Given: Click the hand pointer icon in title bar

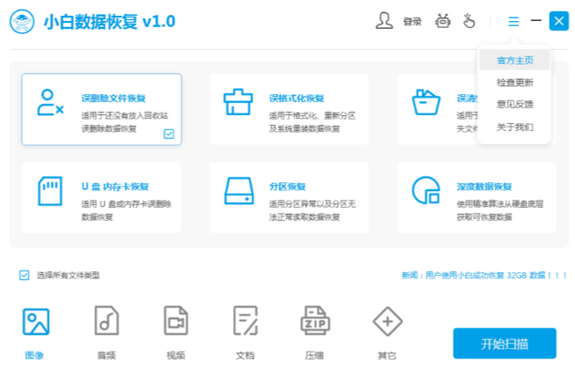Looking at the screenshot, I should click(469, 21).
